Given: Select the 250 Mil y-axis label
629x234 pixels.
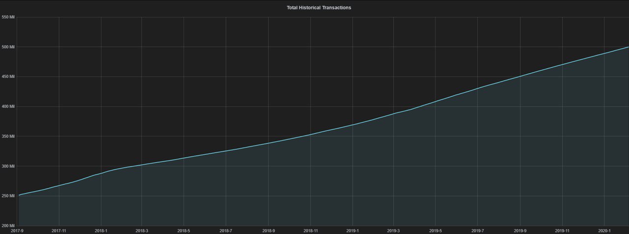Looking at the screenshot, I should (9, 196).
